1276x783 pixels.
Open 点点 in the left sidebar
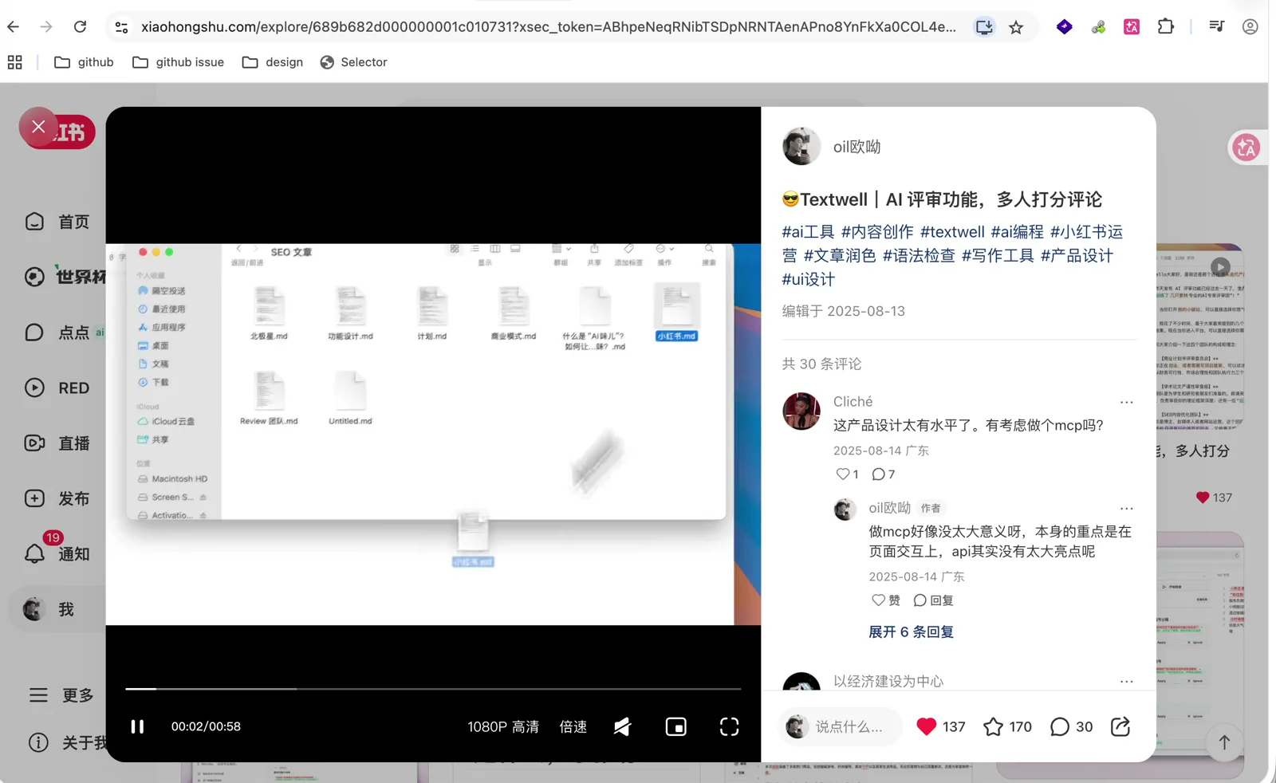coord(57,332)
